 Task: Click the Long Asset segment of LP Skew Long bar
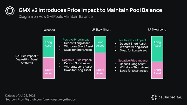157,49
